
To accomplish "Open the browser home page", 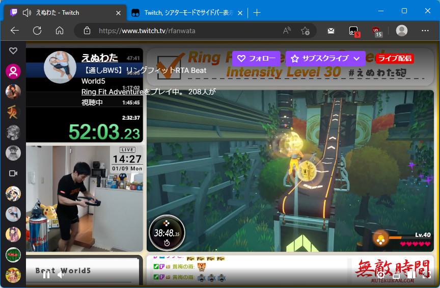I will coord(60,31).
